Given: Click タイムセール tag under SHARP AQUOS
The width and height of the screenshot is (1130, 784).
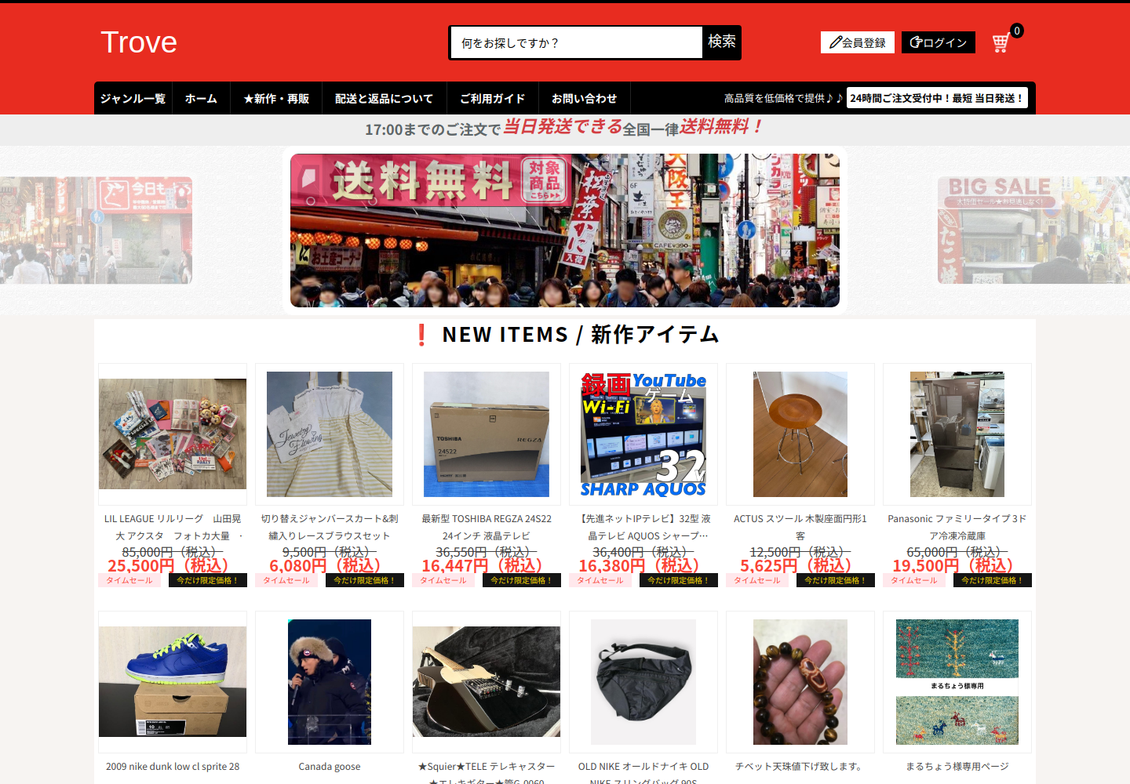Looking at the screenshot, I should pyautogui.click(x=600, y=580).
